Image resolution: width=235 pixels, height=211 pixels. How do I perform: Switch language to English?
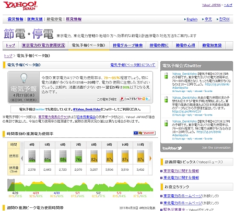pos(192,19)
